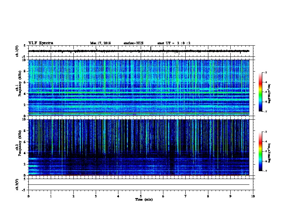Click the "log(PSD)" legend title of ch.2 colorbar
Image resolution: width=285 pixels, height=220 pixels.
tap(269, 153)
